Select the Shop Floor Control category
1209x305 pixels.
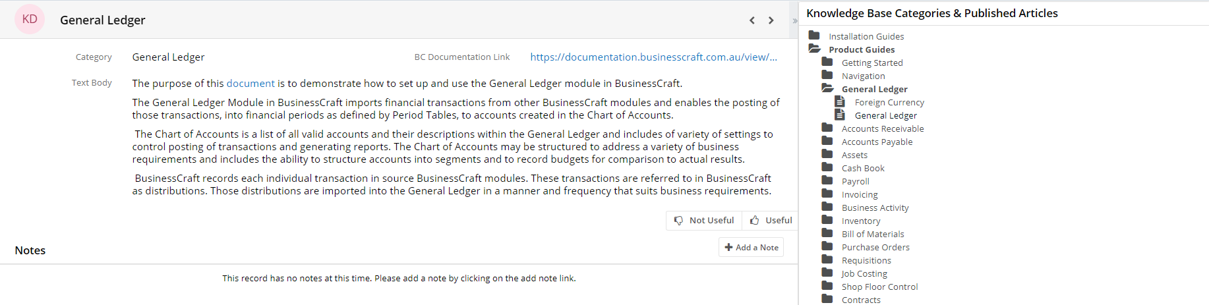tap(879, 287)
